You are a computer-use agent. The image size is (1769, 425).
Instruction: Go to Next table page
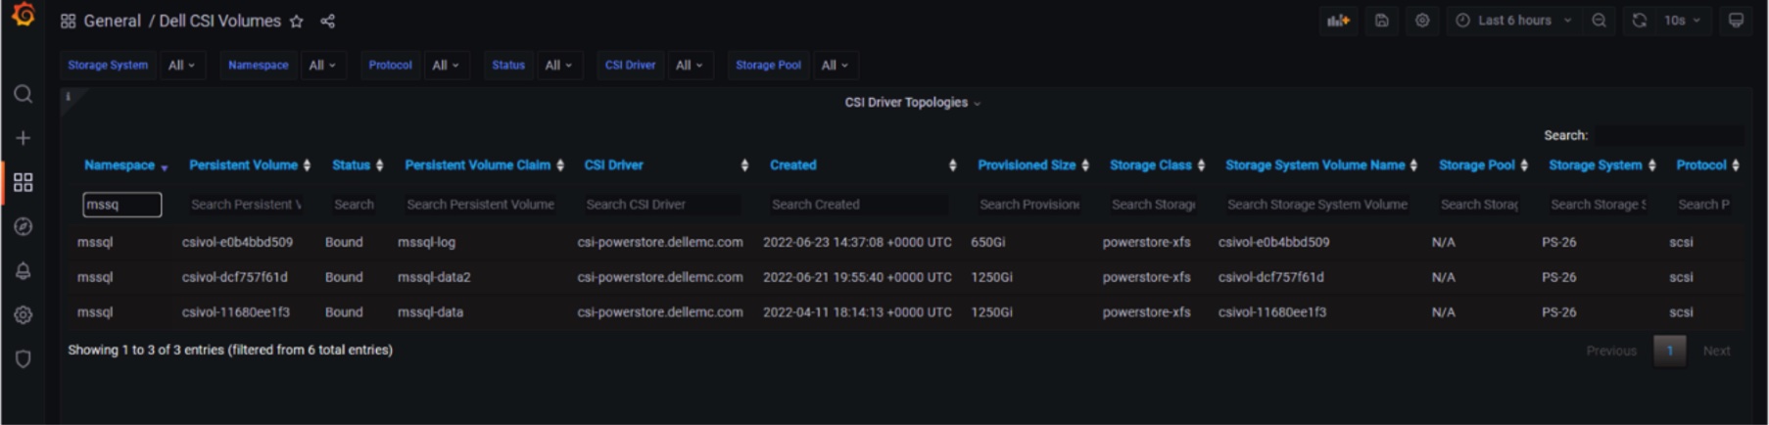click(1716, 351)
